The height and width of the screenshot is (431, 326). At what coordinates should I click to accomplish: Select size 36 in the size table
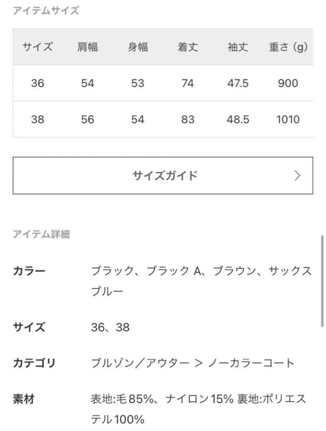point(38,83)
